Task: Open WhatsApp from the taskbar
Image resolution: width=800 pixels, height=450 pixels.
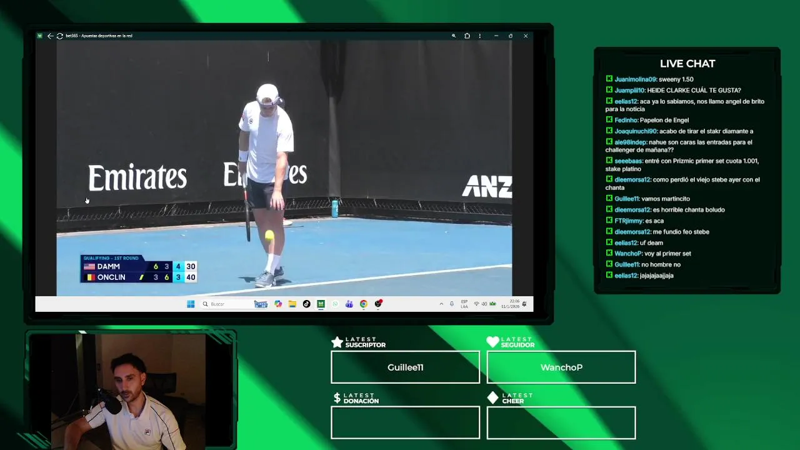Action: [335, 304]
